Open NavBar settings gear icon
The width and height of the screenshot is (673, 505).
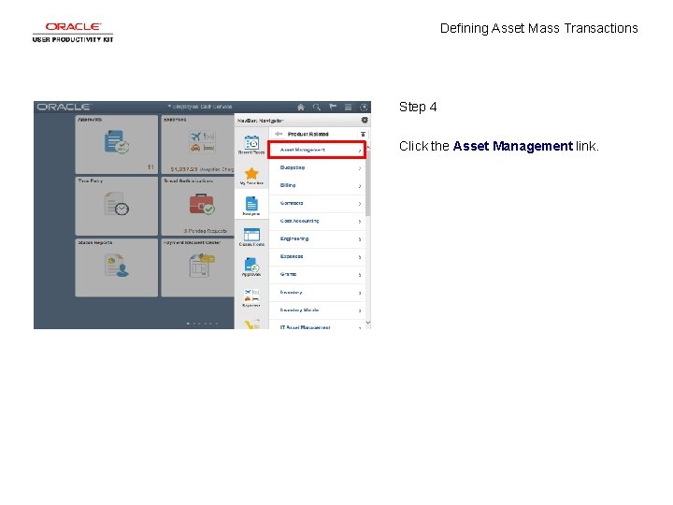(365, 121)
